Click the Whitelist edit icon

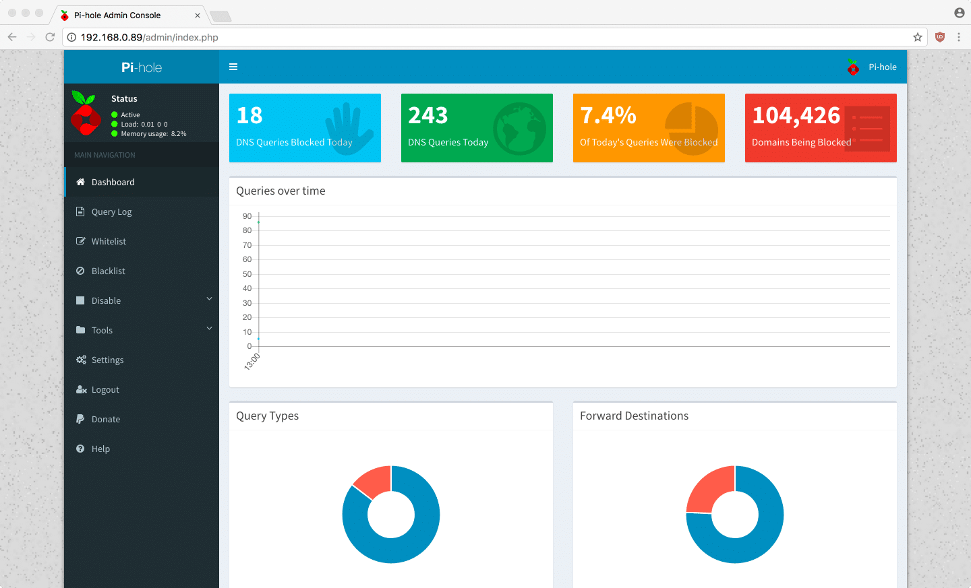[x=80, y=241]
